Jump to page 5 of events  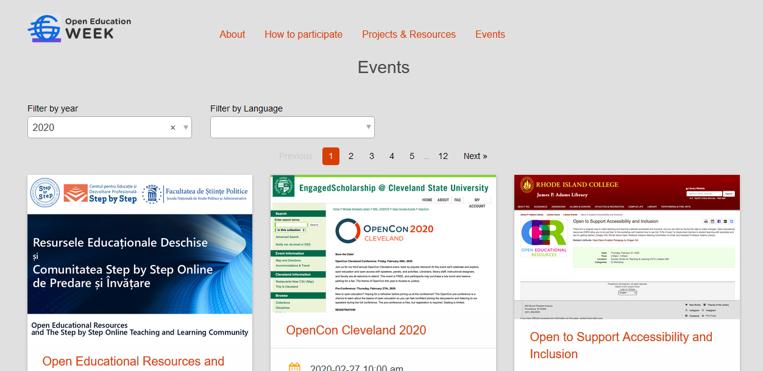click(412, 156)
